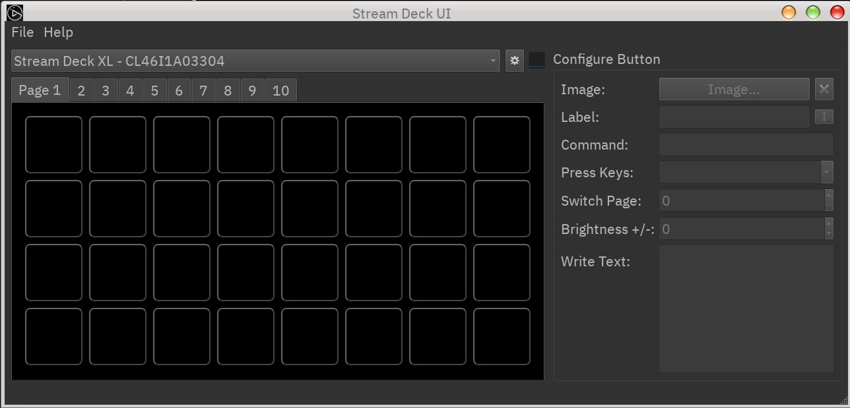Screen dimensions: 850x408
Task: Select the top-right deck key
Action: tap(502, 144)
